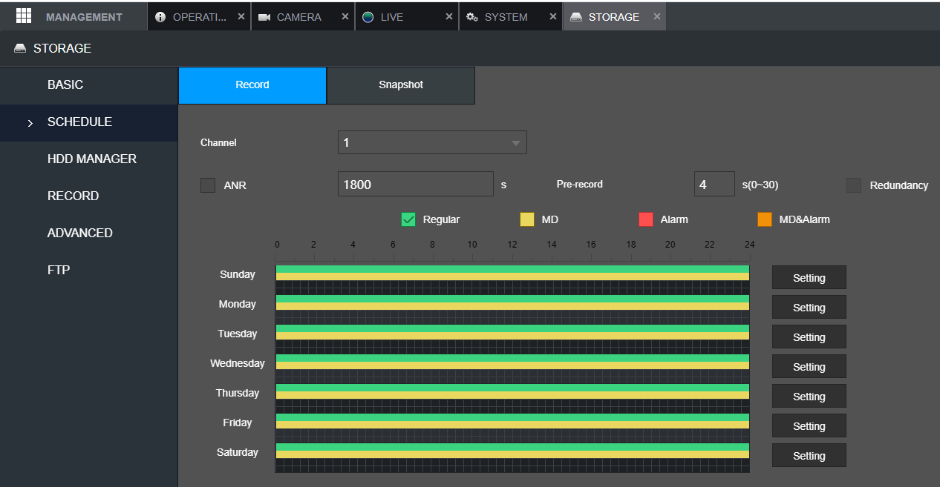
Task: Select the Record schedule tab
Action: pos(252,85)
